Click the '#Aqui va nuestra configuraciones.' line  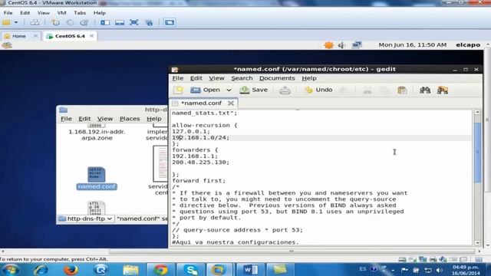point(236,242)
